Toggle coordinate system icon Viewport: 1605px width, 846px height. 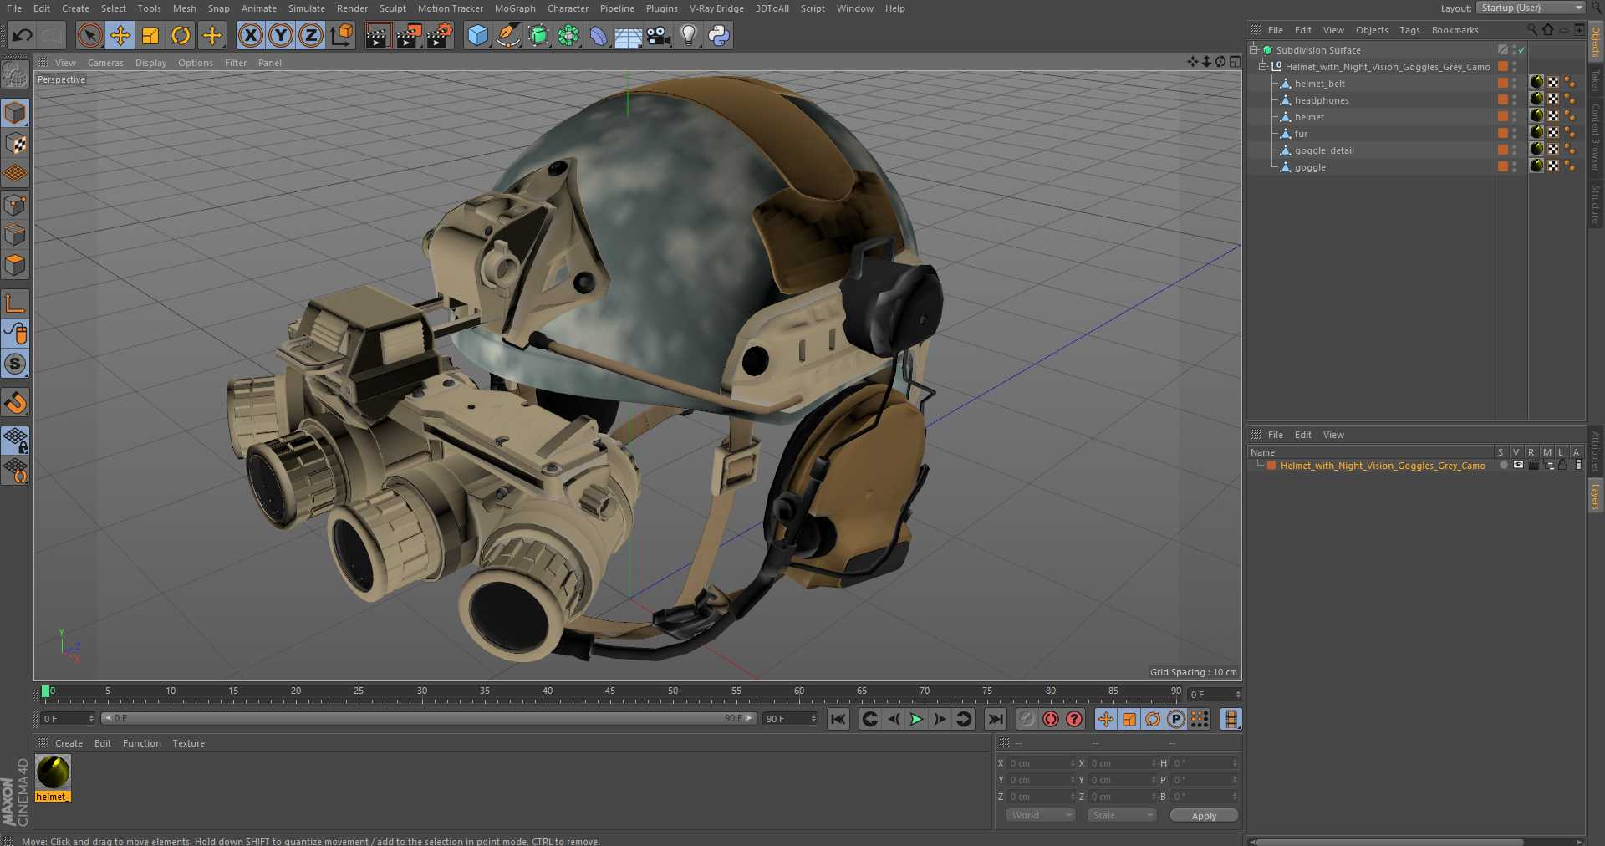(x=342, y=35)
